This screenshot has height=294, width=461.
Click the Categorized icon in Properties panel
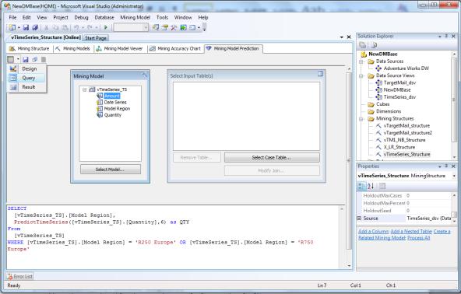[361, 186]
